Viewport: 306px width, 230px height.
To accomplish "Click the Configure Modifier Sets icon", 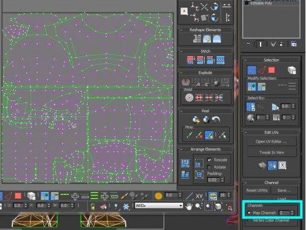I will (x=294, y=44).
